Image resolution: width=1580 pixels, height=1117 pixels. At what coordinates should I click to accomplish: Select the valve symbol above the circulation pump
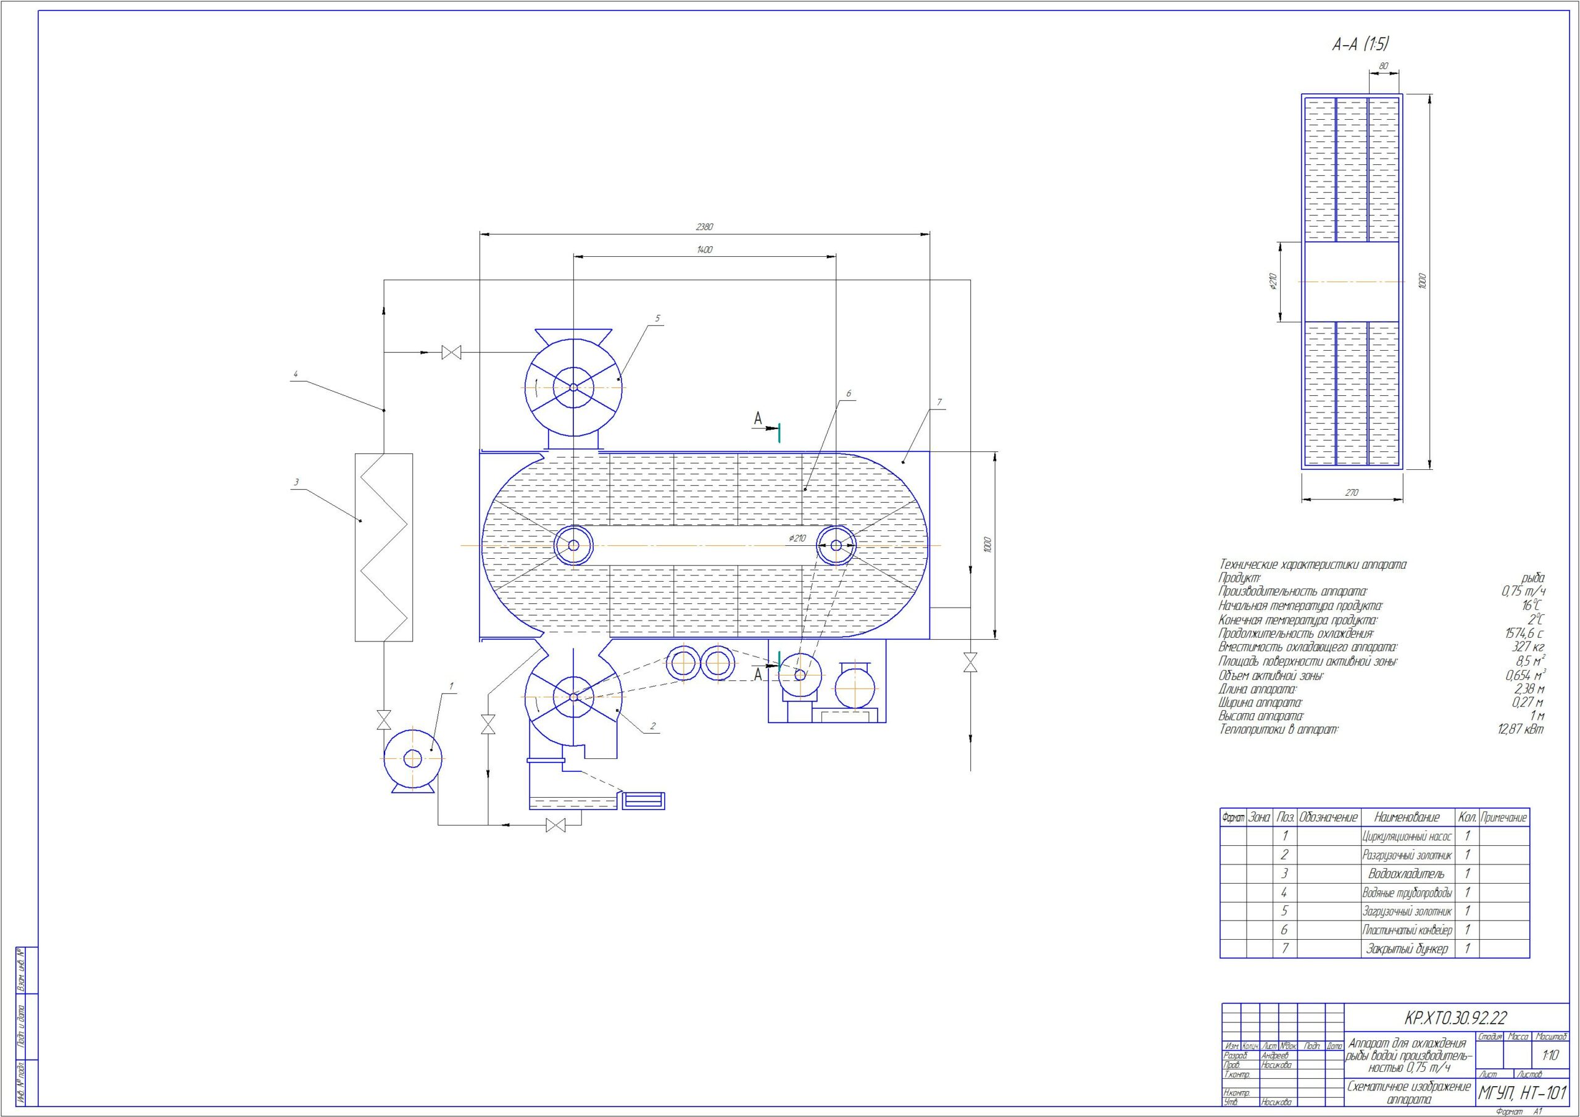384,721
